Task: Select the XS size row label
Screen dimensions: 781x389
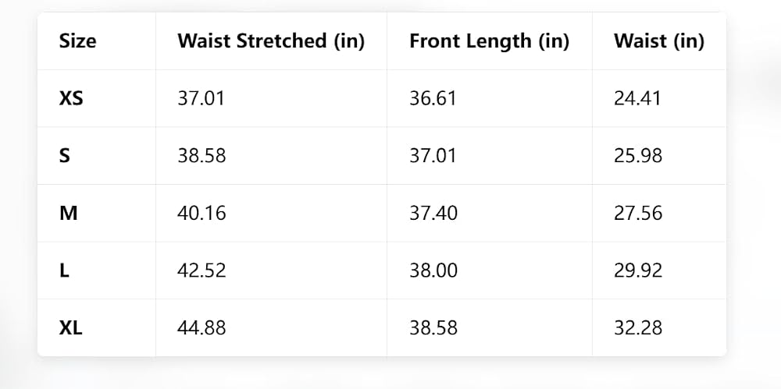Action: pos(71,98)
